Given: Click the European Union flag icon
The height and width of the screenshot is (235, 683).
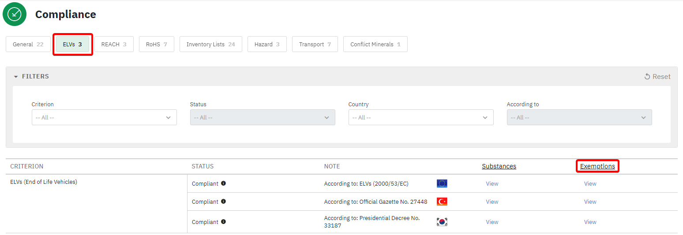Looking at the screenshot, I should tap(442, 184).
